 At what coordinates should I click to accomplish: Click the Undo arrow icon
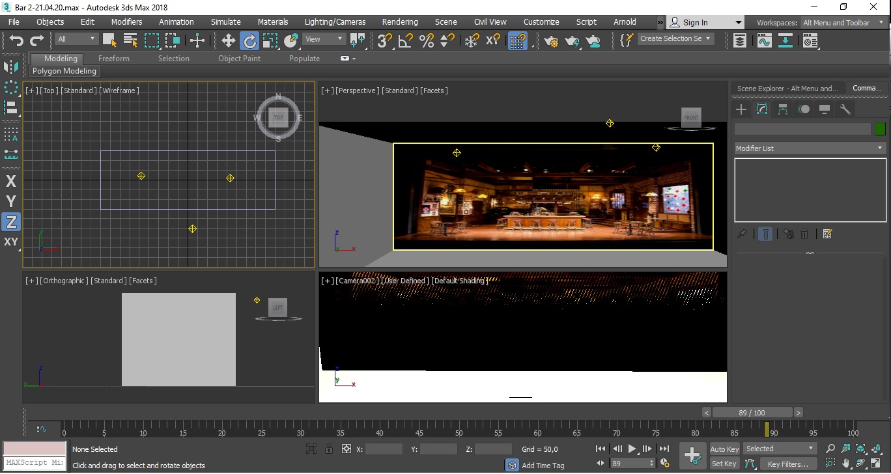coord(16,41)
